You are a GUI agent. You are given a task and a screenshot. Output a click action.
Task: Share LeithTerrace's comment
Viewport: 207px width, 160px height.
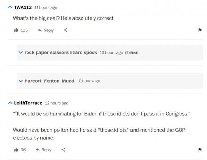coord(63,150)
